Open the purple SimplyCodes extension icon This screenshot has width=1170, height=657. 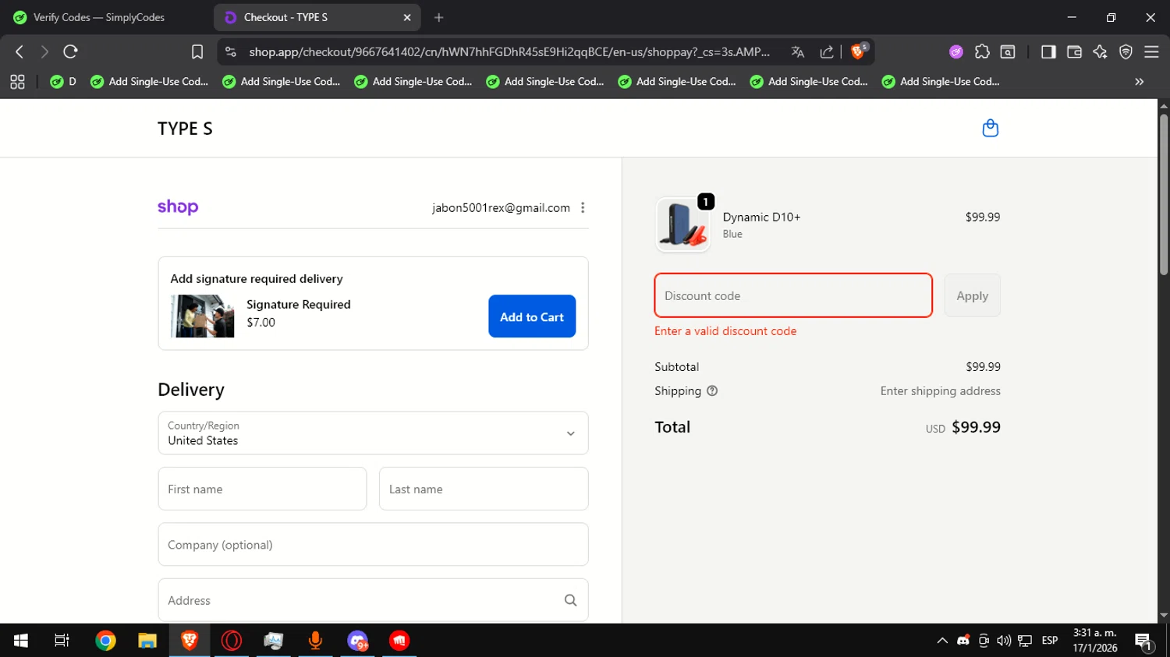[x=956, y=51]
